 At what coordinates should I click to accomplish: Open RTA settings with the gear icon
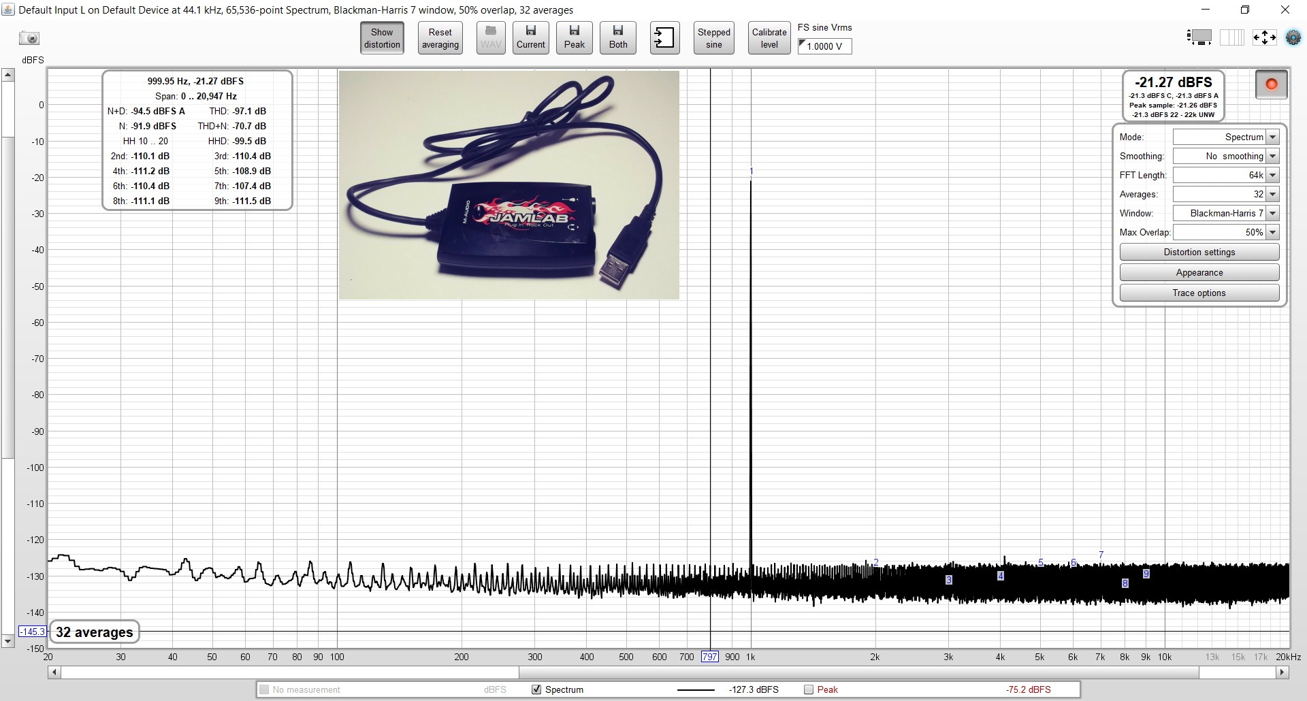pos(1293,37)
